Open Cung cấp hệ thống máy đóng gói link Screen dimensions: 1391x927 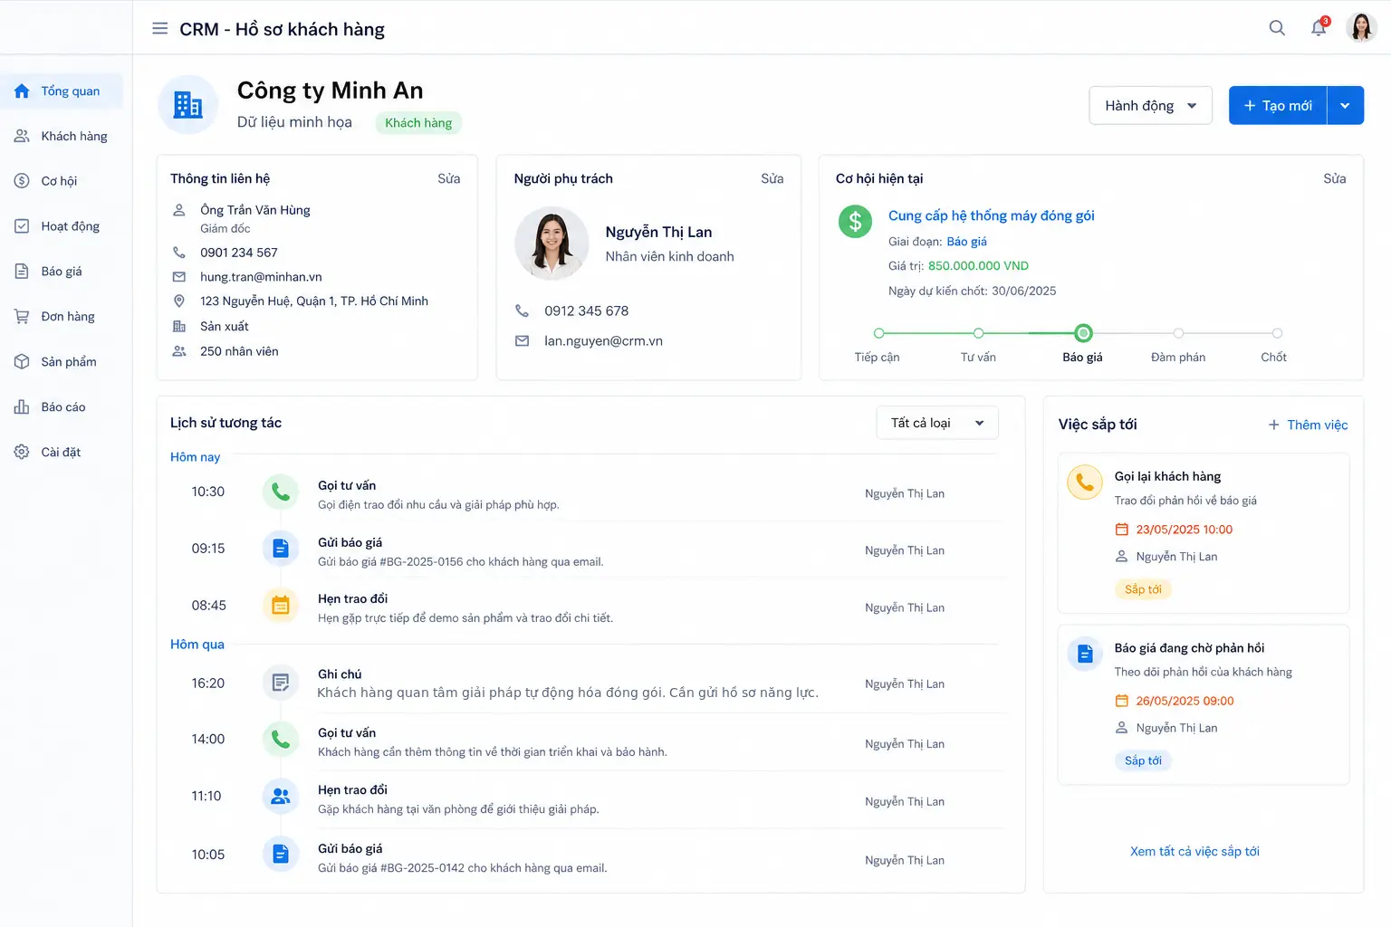coord(991,215)
